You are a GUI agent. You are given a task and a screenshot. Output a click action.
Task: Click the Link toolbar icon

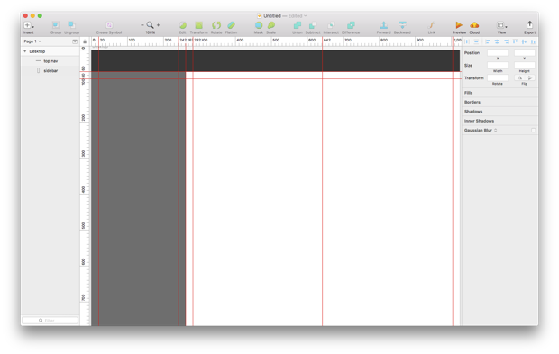click(432, 25)
